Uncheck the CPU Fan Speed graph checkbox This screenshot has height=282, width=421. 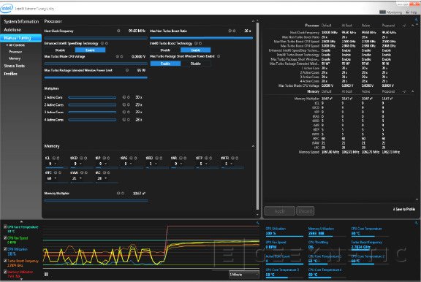(x=5, y=237)
